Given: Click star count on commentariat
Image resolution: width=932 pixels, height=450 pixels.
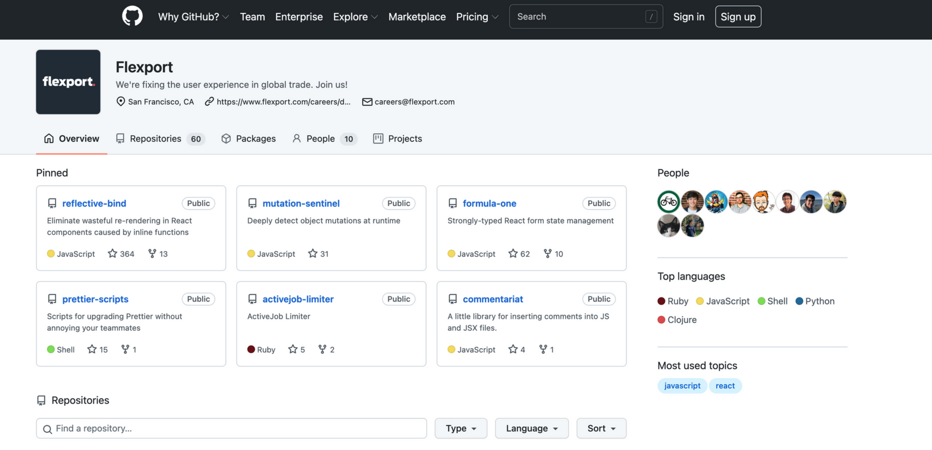Looking at the screenshot, I should 517,349.
